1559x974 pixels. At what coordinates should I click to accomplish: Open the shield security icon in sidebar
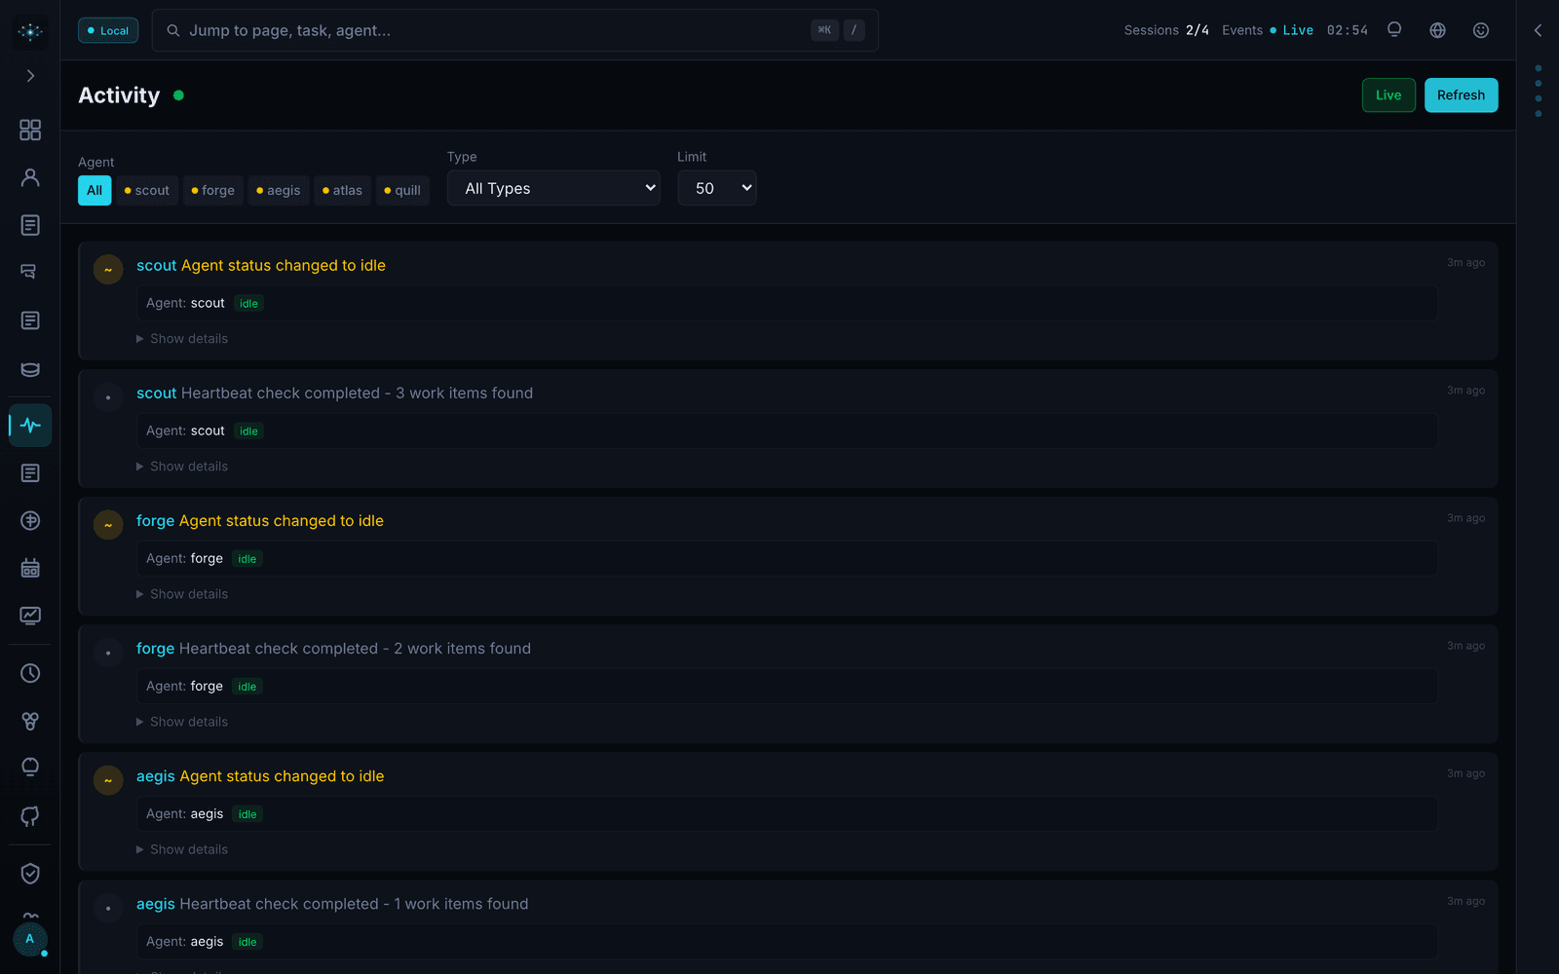(30, 874)
